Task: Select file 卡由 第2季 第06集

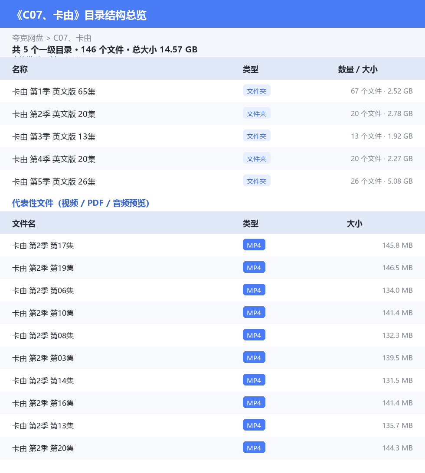Action: click(x=43, y=291)
